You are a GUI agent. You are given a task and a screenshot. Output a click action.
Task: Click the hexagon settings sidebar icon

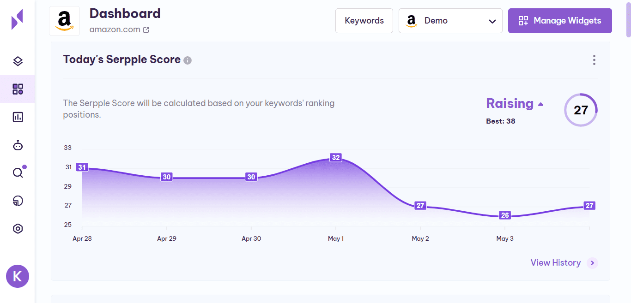pos(18,229)
